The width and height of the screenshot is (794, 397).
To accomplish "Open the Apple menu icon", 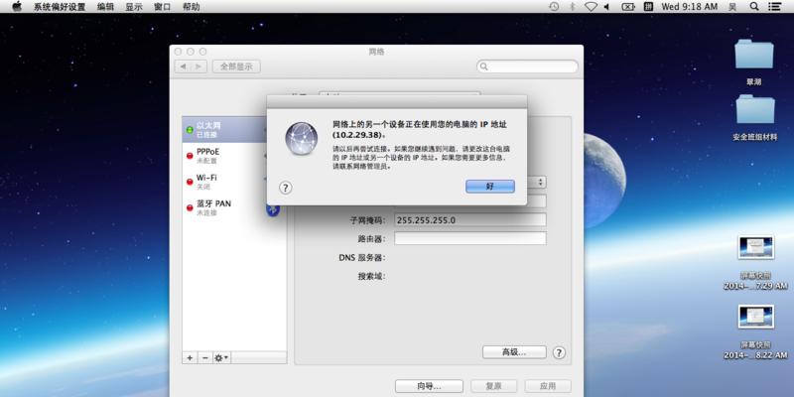I will pos(16,7).
